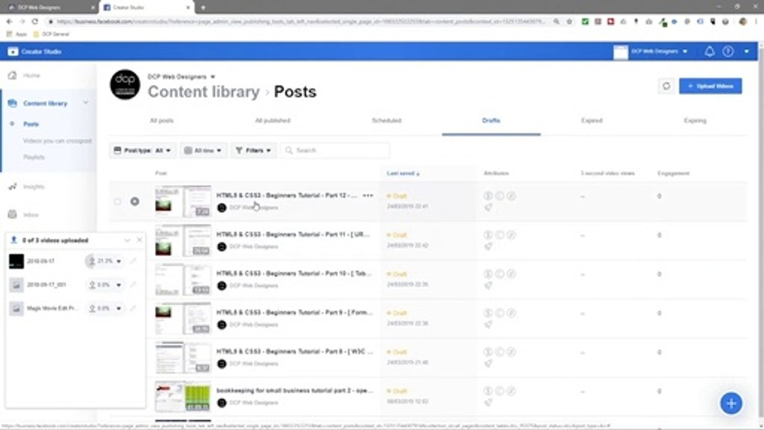
Task: Switch to the All posts tab
Action: click(161, 121)
